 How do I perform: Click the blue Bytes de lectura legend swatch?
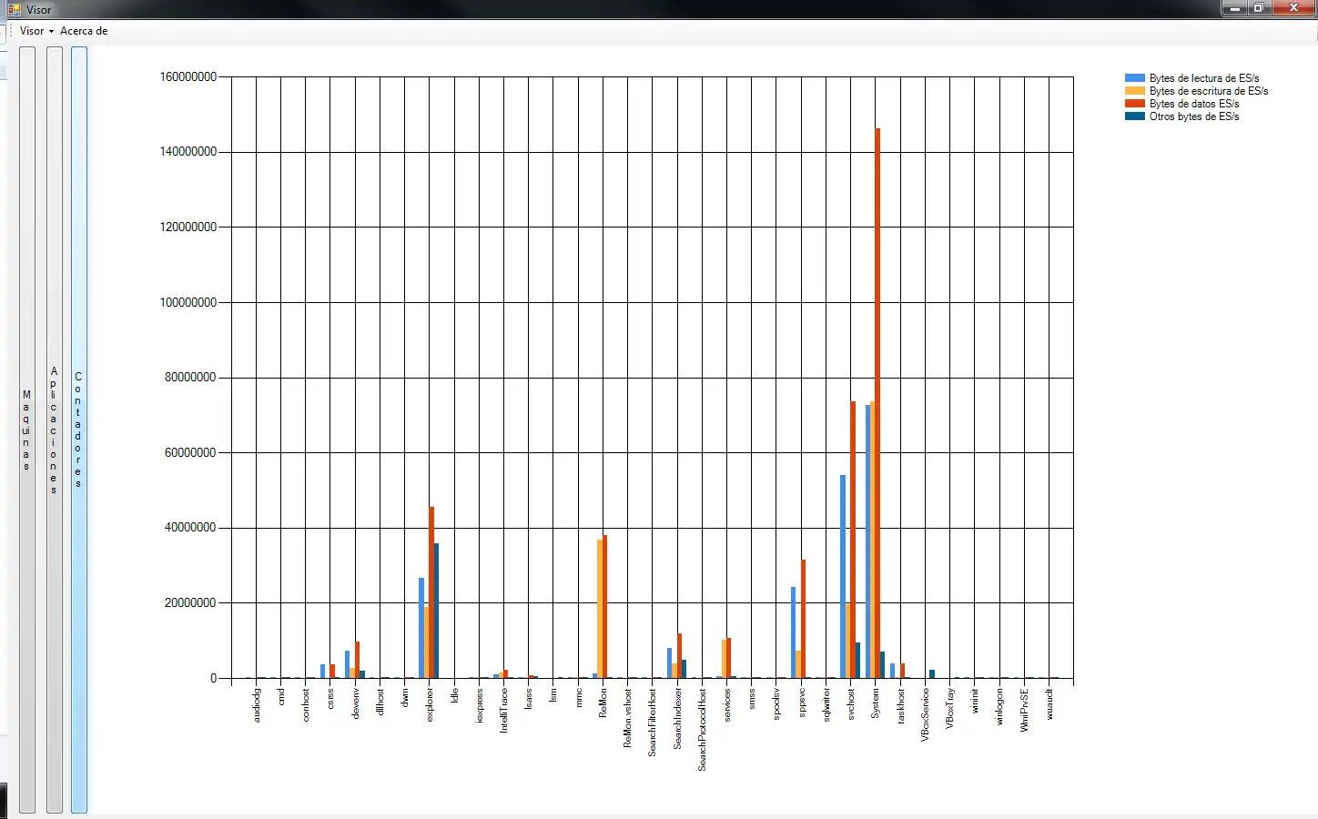1134,78
